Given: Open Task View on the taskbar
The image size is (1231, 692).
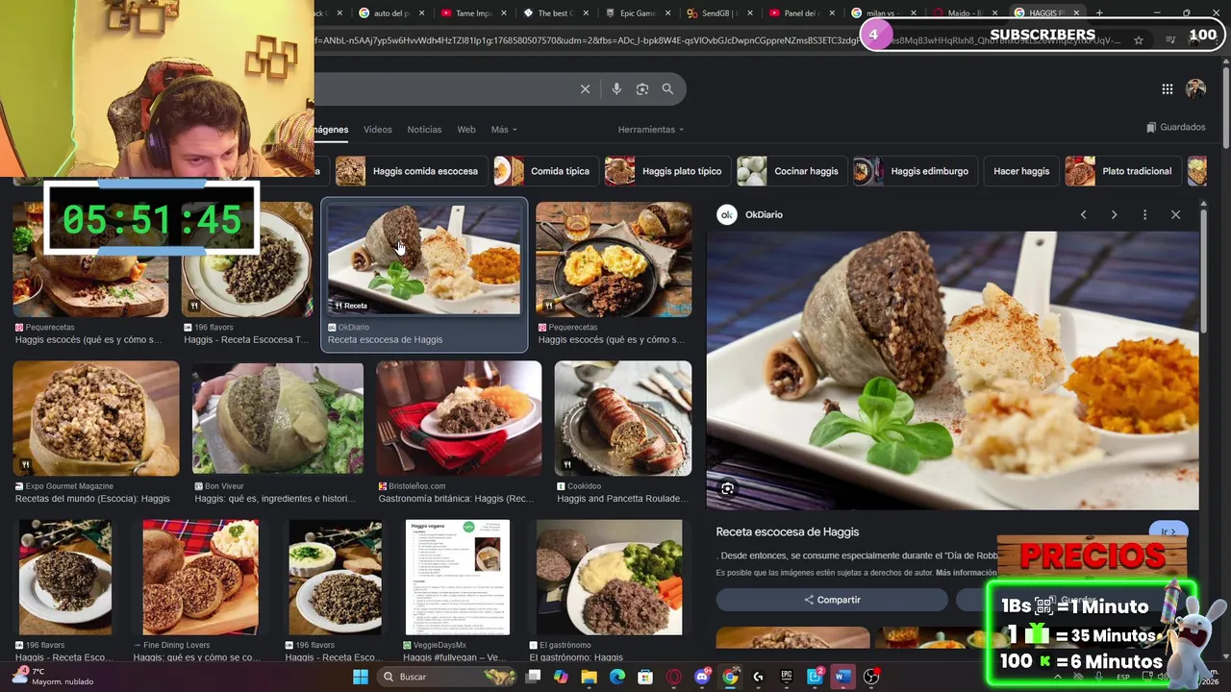Looking at the screenshot, I should pyautogui.click(x=533, y=677).
